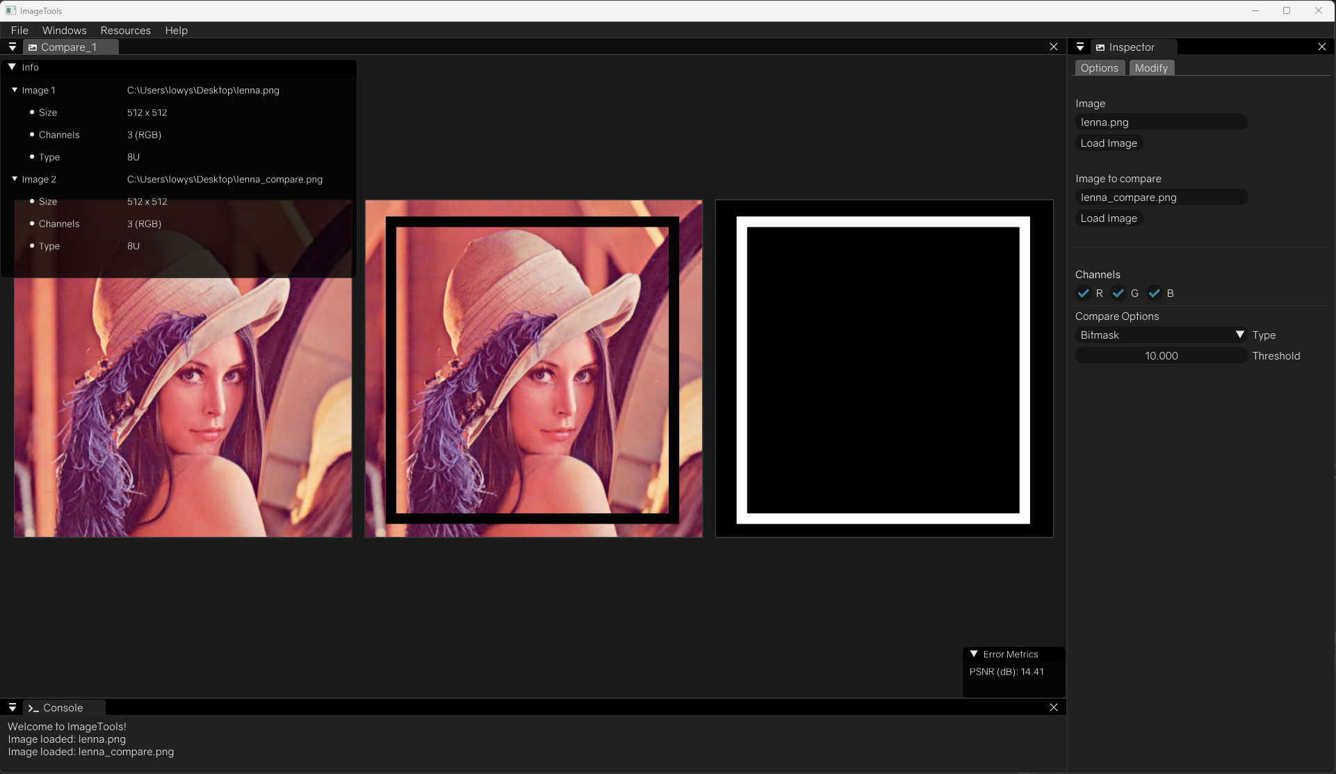The width and height of the screenshot is (1336, 774).
Task: Select the Compare_1 tab
Action: coord(71,47)
